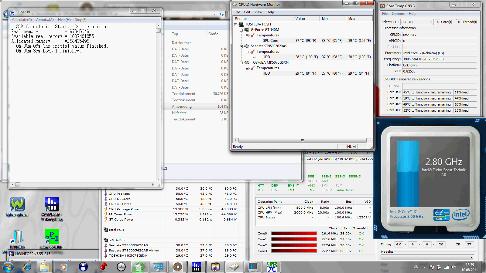Open the TOSHIBA desktop shortcut
This screenshot has width=486, height=273.
click(17, 239)
